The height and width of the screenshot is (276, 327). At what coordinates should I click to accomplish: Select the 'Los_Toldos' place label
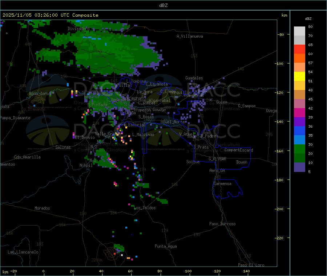tap(145, 208)
